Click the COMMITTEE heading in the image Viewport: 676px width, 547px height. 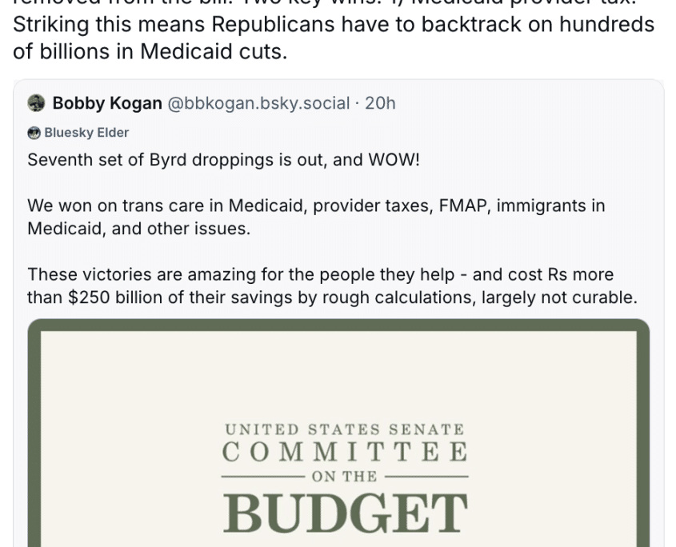345,452
